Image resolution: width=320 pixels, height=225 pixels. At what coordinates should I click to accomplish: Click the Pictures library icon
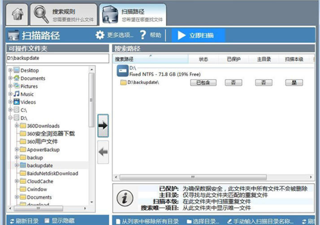pyautogui.click(x=17, y=86)
